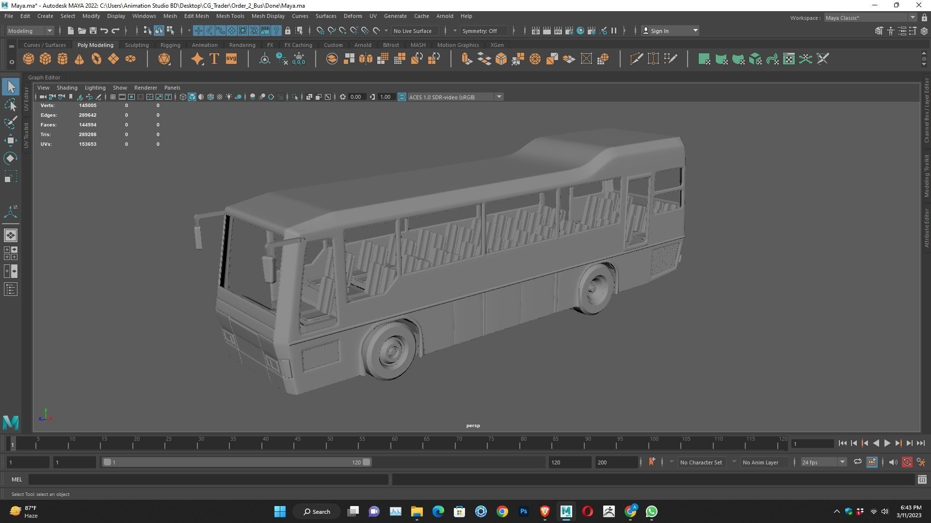Open Photoshop from the taskbar
The height and width of the screenshot is (523, 931).
524,511
